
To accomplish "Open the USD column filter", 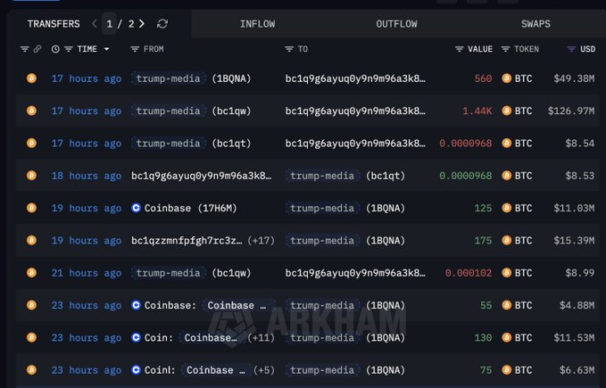I will pos(571,49).
